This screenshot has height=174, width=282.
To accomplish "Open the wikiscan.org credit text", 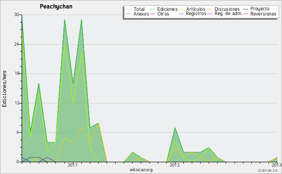I will (x=141, y=170).
